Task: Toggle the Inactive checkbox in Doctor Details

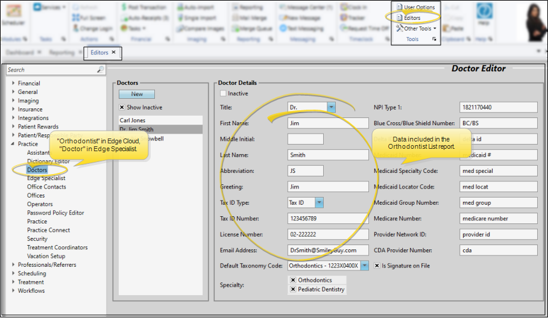Action: tap(224, 93)
